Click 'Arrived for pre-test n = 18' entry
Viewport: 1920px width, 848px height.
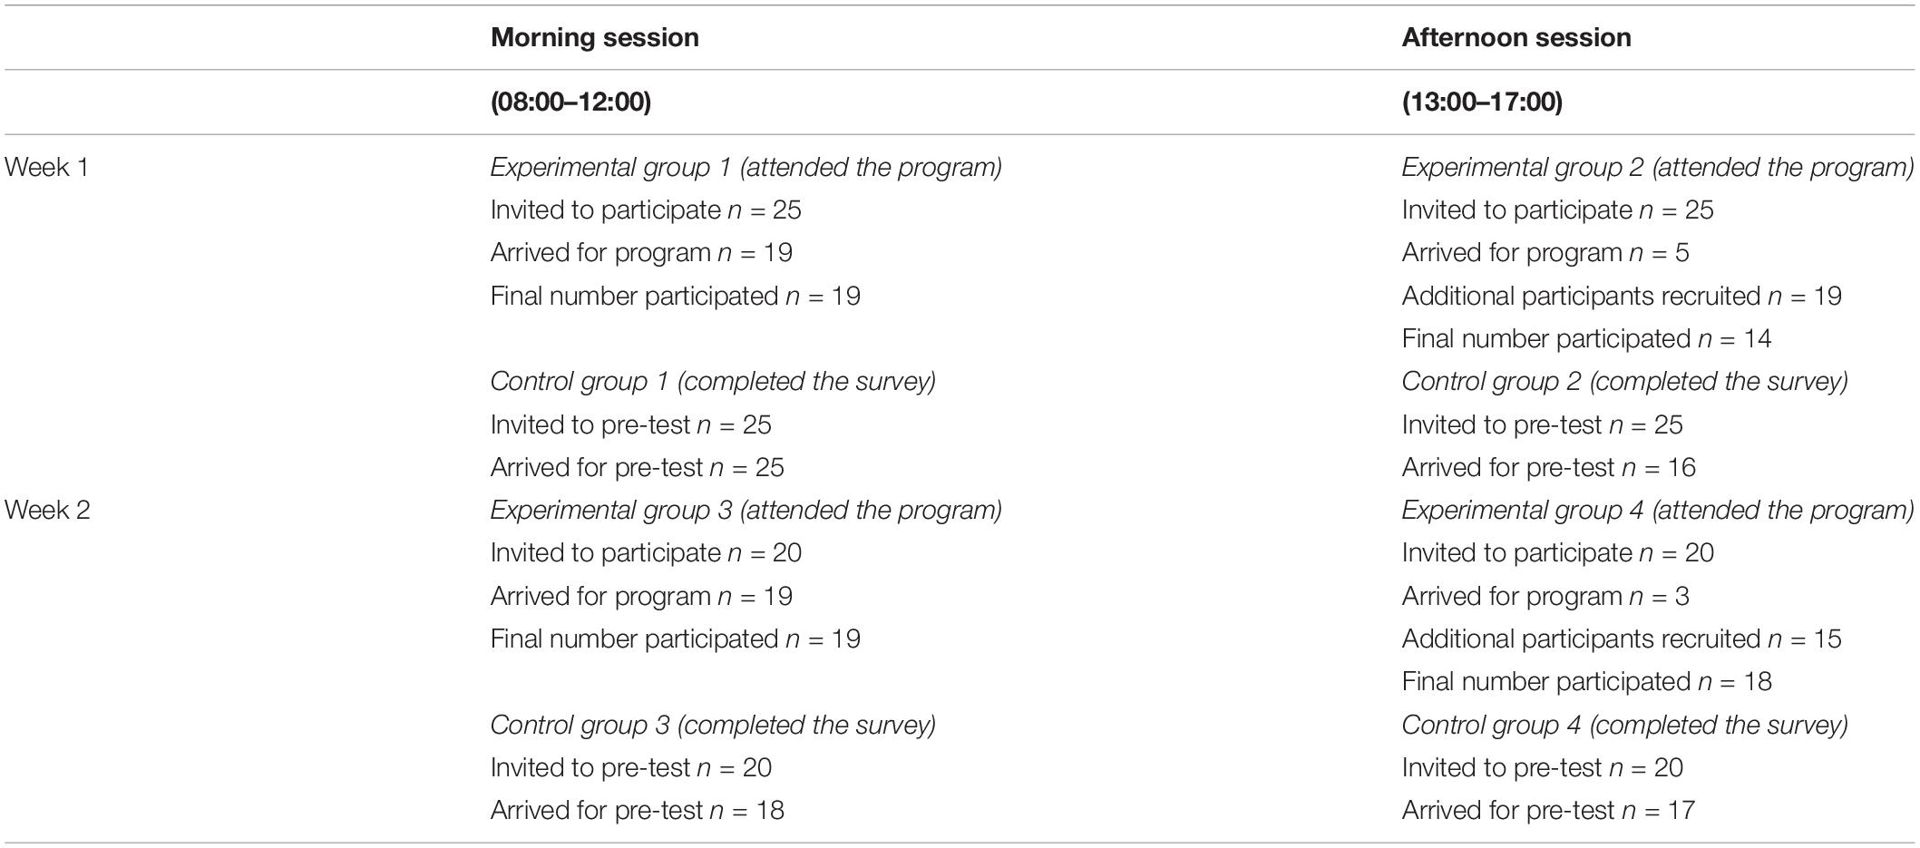(x=638, y=811)
